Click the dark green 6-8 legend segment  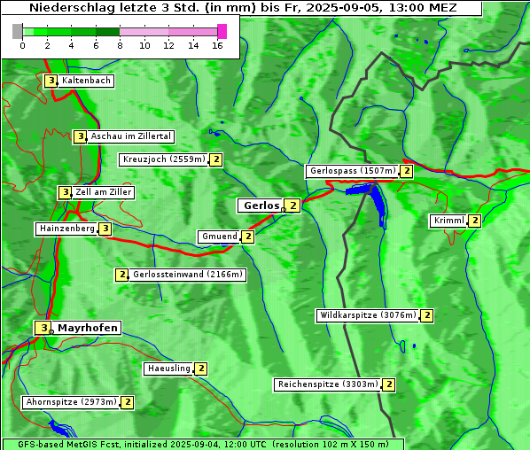(x=108, y=32)
